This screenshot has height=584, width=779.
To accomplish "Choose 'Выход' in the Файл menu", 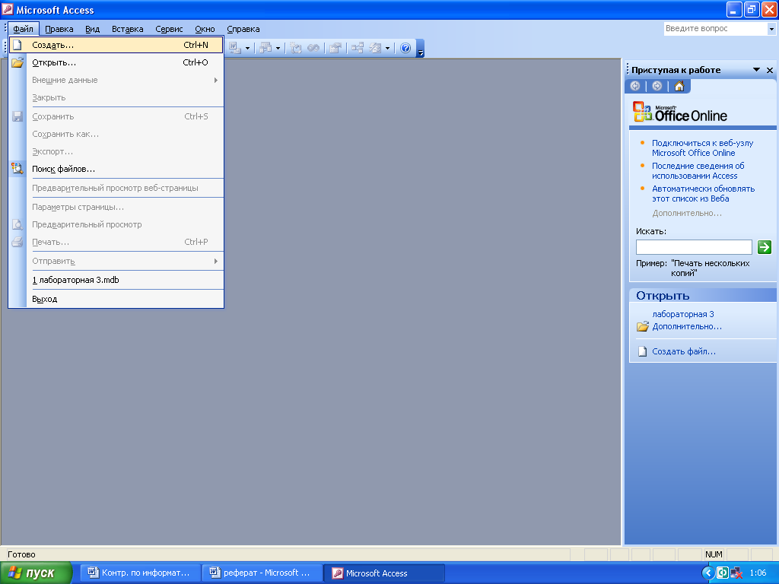I will pyautogui.click(x=116, y=299).
